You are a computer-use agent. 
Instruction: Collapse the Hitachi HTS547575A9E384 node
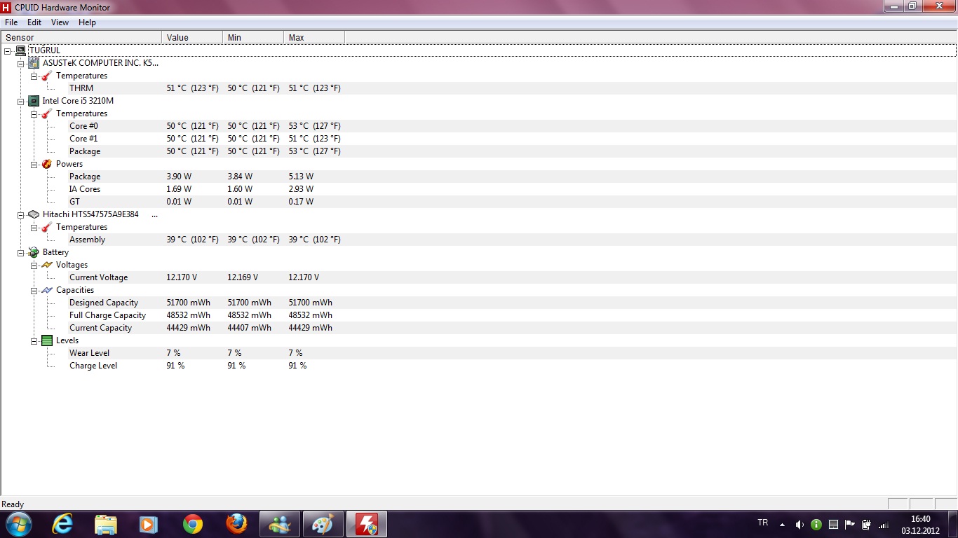21,214
